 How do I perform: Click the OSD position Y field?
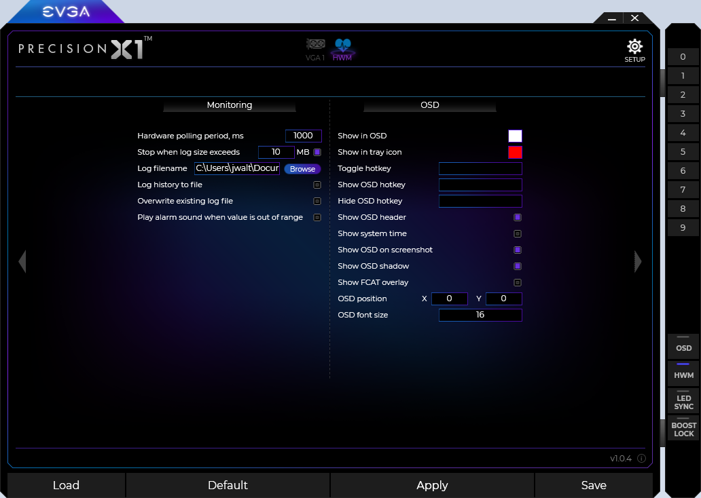[504, 299]
